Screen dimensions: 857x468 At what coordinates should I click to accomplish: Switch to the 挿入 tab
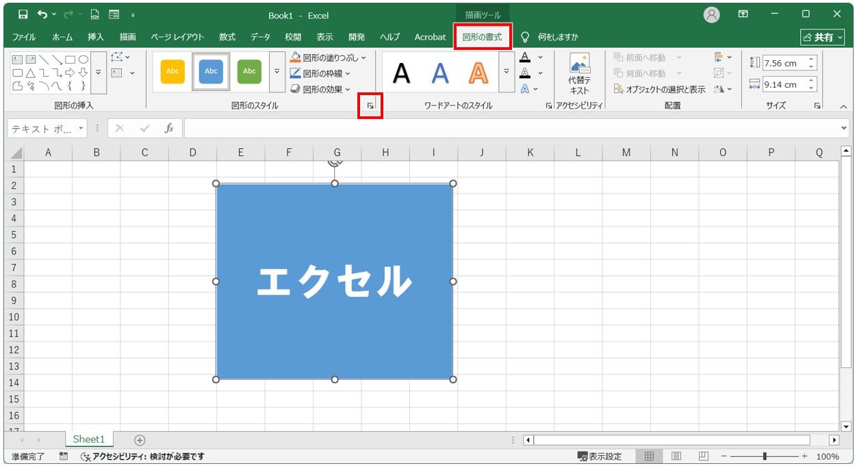click(96, 37)
